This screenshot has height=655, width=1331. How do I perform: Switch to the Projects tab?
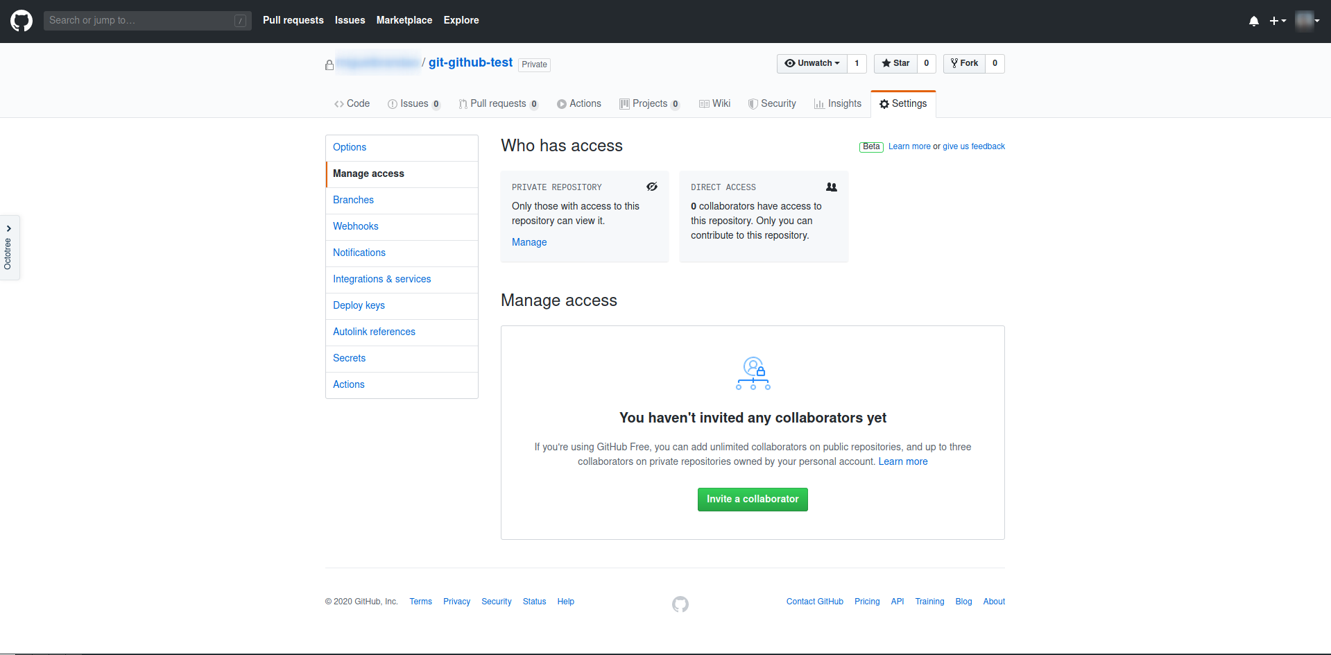click(649, 103)
